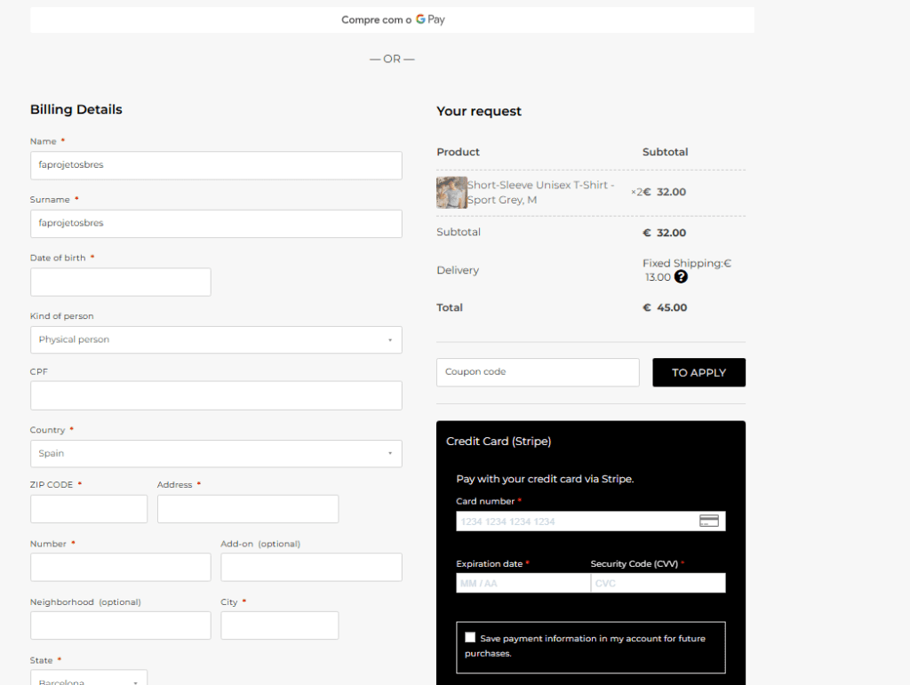
Task: Click the Name input field
Action: pos(215,165)
